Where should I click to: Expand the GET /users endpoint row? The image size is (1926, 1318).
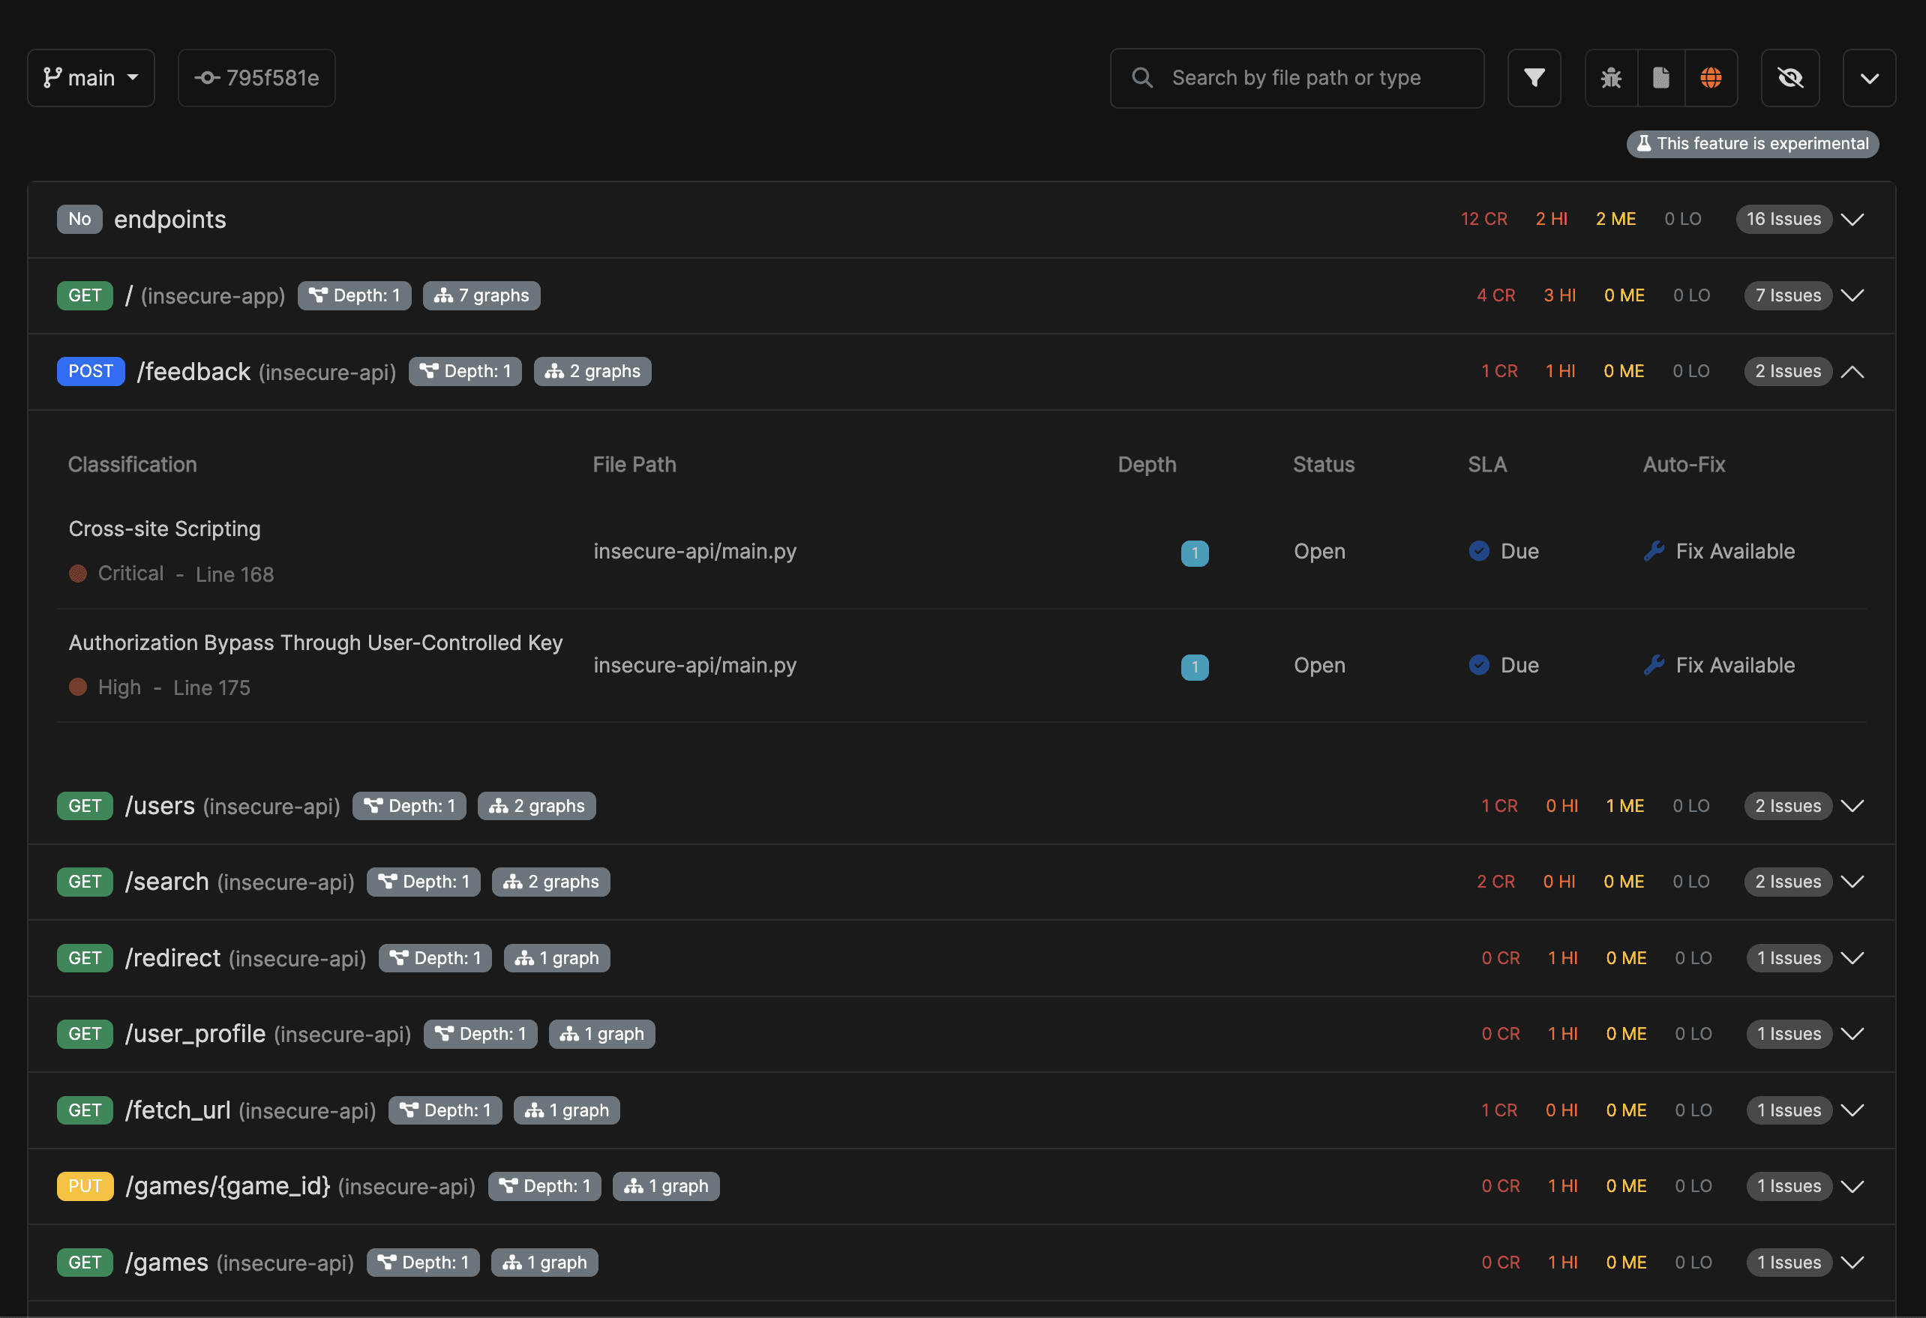(1852, 806)
